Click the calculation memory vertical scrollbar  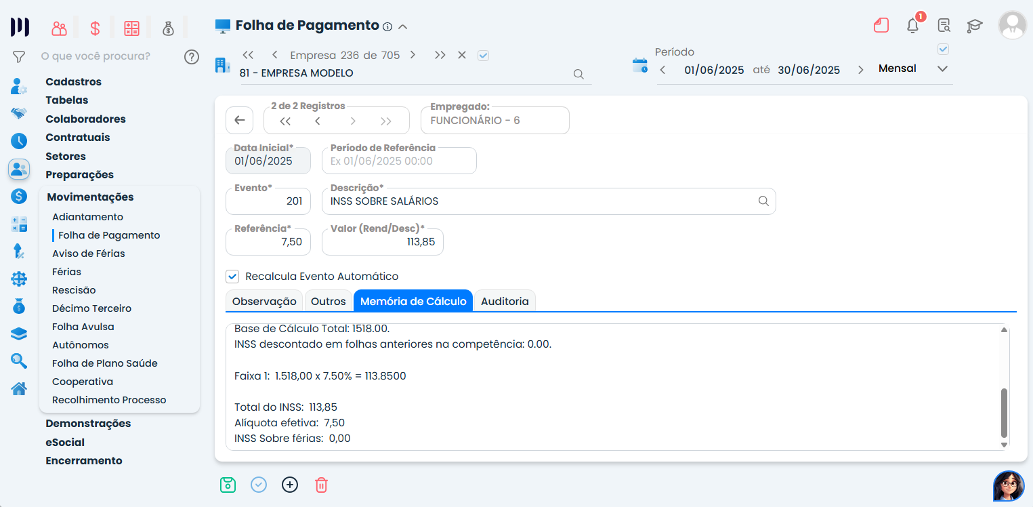click(x=1004, y=413)
